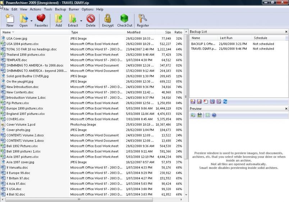Open the Favorites heart icon
This screenshot has width=289, height=202.
41,18
